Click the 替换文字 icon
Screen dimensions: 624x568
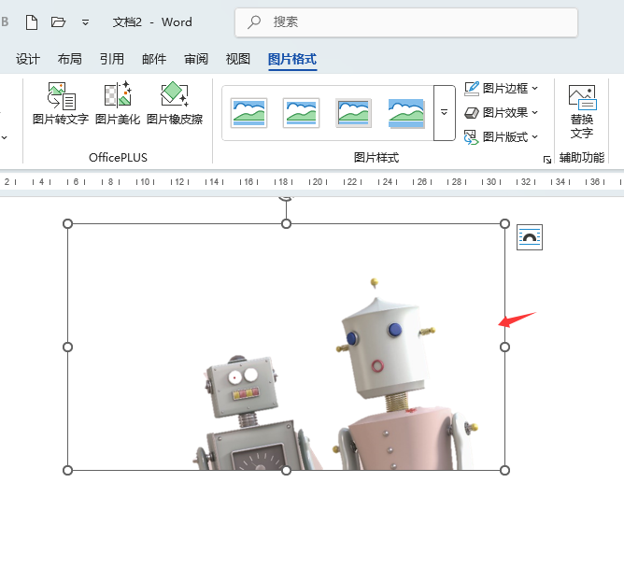[582, 98]
